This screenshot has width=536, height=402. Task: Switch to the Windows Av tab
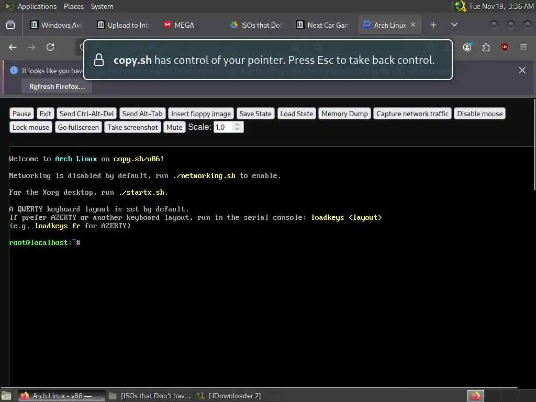[57, 25]
